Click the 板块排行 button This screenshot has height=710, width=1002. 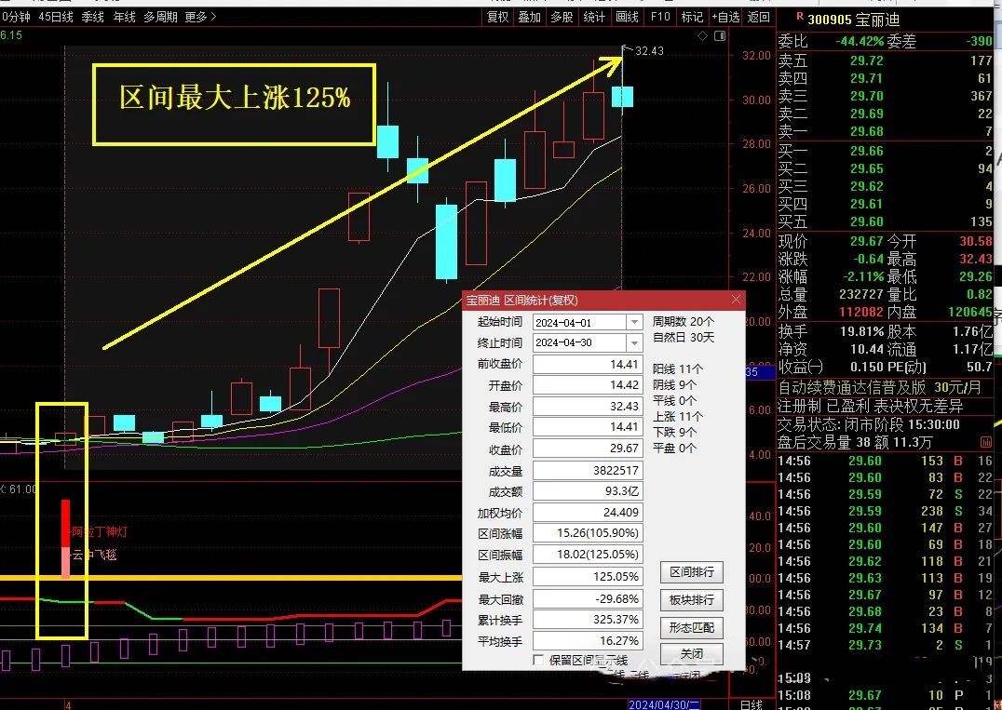coord(691,600)
